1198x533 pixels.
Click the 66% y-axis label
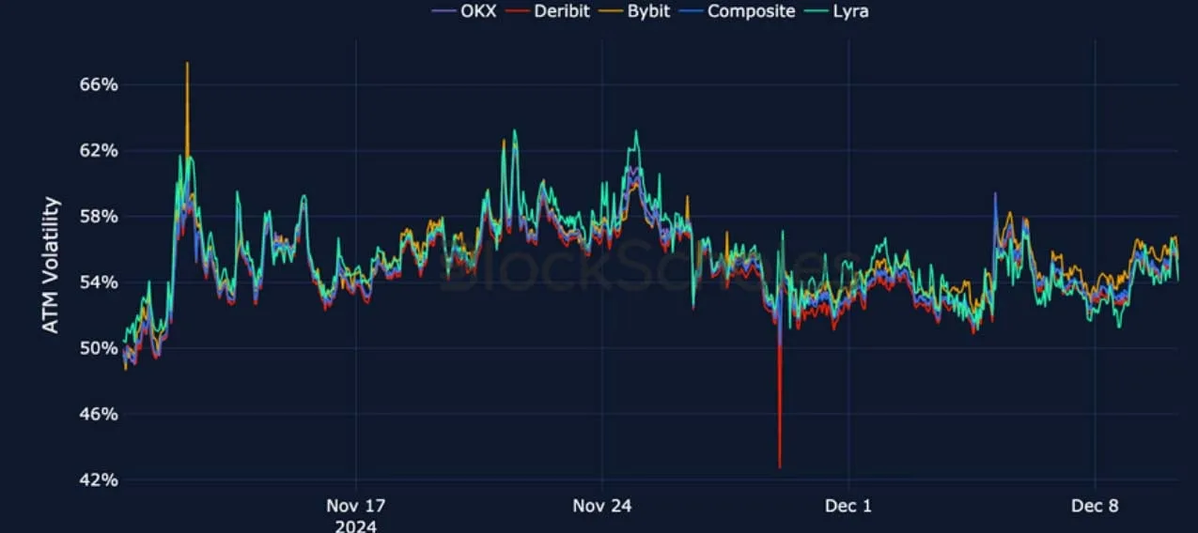coord(98,84)
